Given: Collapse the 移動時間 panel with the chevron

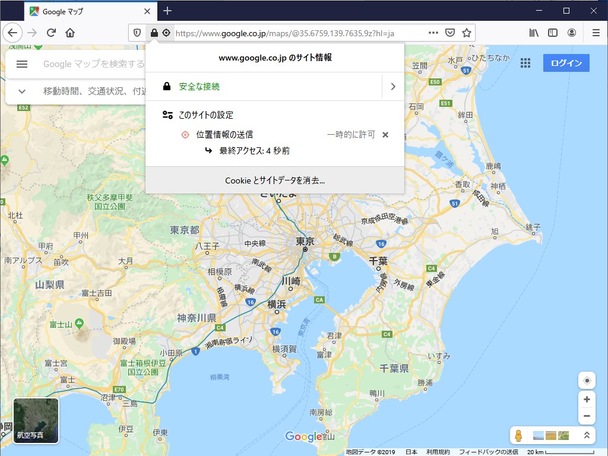Looking at the screenshot, I should tap(21, 91).
